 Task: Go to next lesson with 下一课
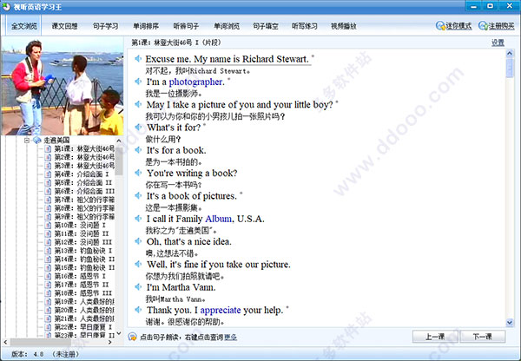point(483,337)
